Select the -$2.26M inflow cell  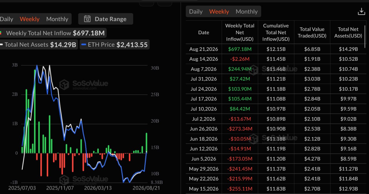point(240,59)
